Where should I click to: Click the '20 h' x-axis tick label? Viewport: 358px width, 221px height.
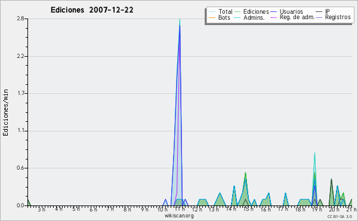334,209
